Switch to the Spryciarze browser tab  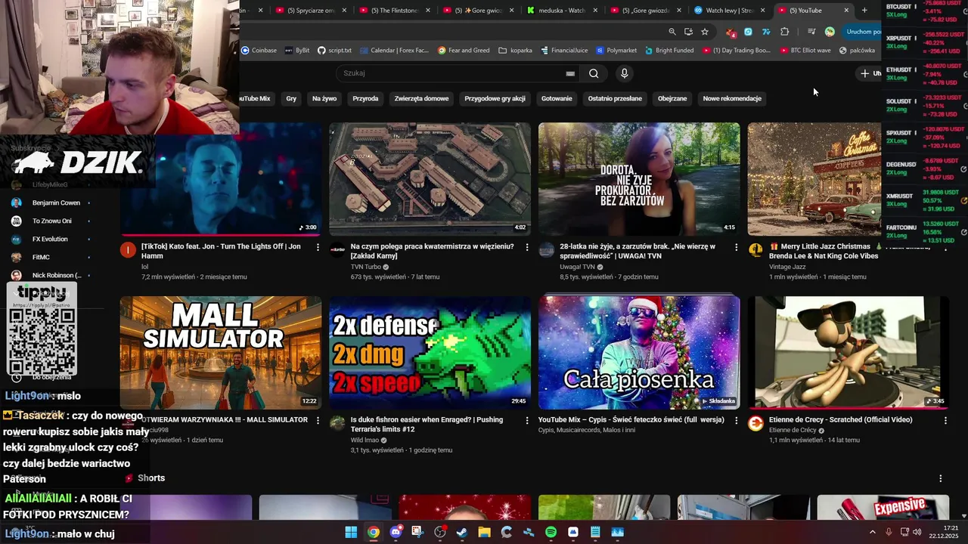click(x=312, y=11)
